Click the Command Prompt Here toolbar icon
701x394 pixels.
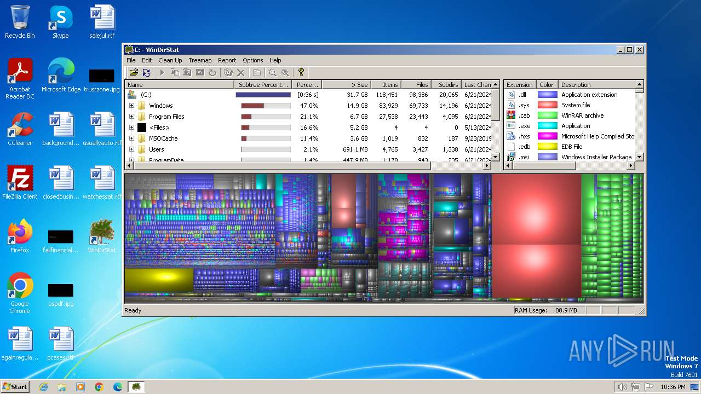point(200,72)
